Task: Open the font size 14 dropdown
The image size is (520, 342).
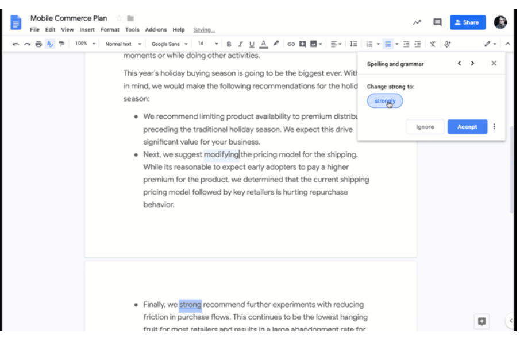Action: [207, 44]
